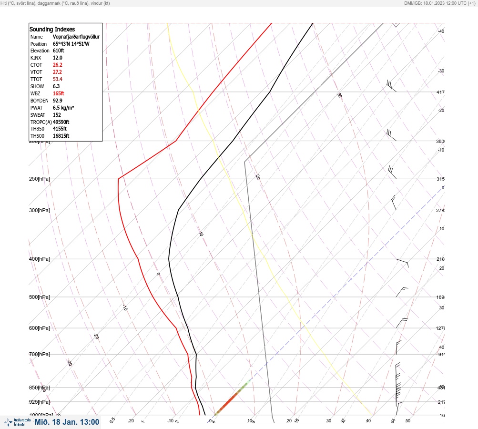Image resolution: width=478 pixels, height=429 pixels.
Task: Click the 700[hPa] pressure level label
Action: [40, 354]
